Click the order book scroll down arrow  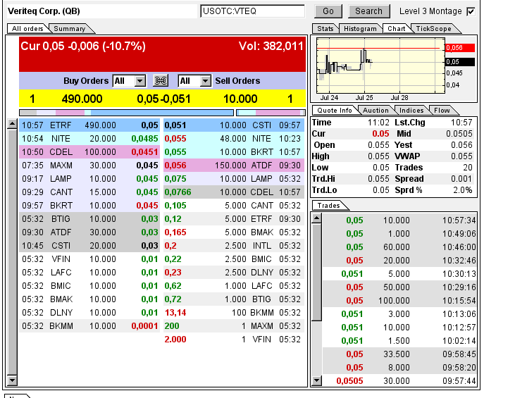click(x=12, y=380)
